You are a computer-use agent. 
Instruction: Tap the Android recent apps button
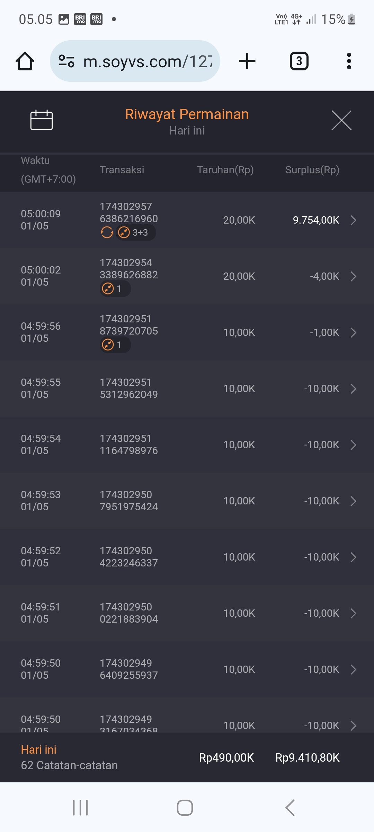coord(80,808)
